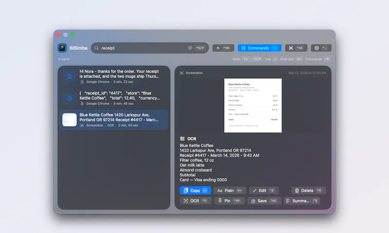This screenshot has width=389, height=233.
Task: Click OCR text line "Card — Visa ending 0000"
Action: point(203,179)
